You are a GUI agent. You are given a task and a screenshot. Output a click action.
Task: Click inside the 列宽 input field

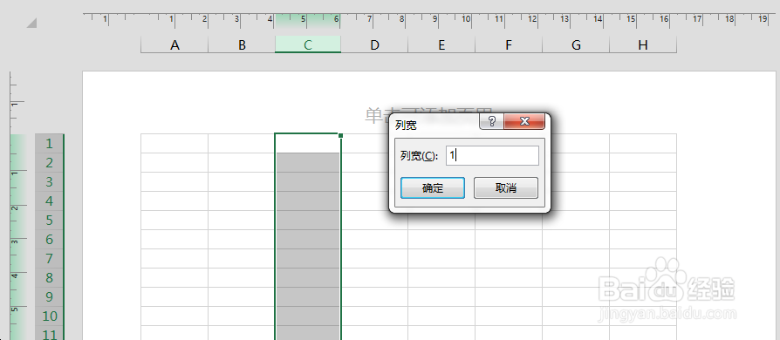point(492,155)
